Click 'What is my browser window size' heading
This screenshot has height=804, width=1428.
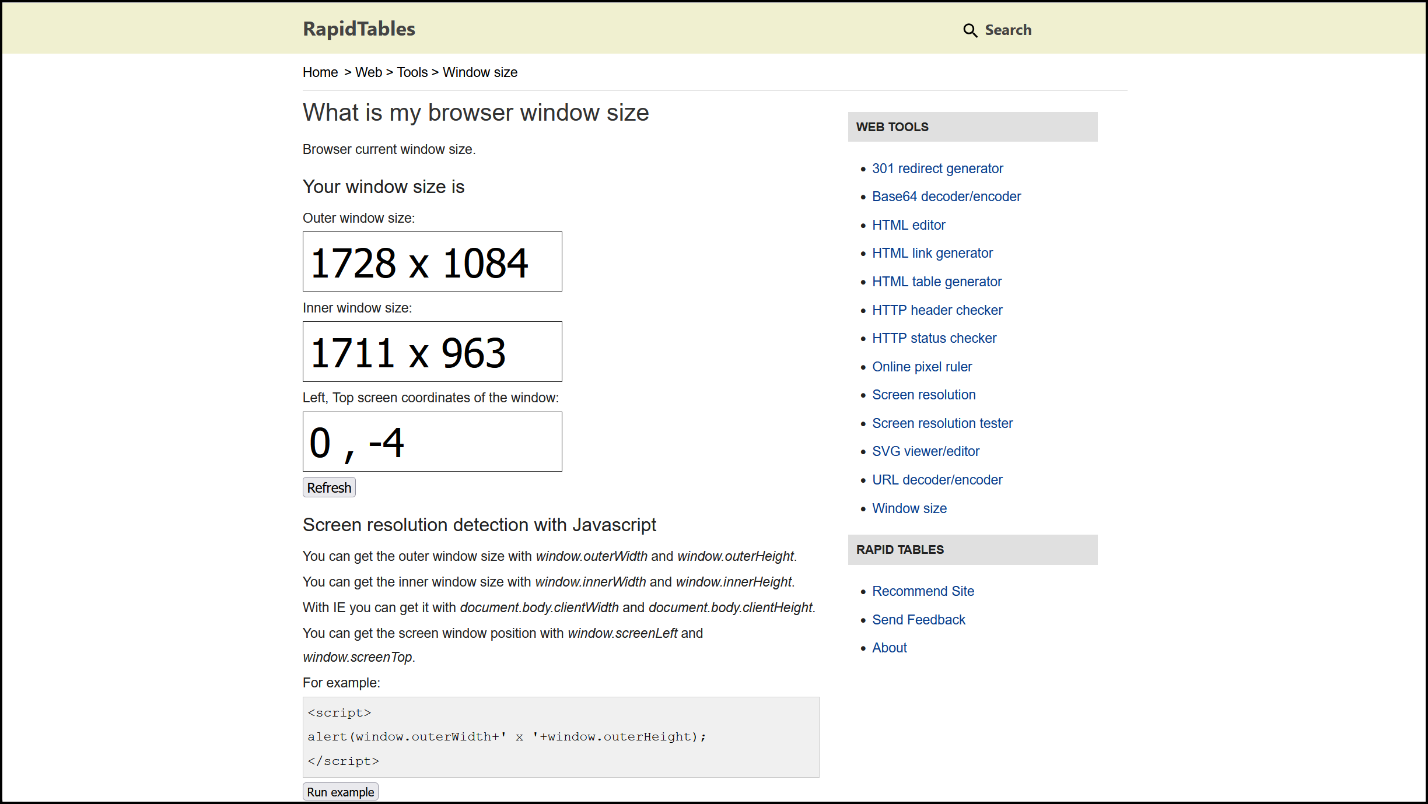pyautogui.click(x=476, y=113)
